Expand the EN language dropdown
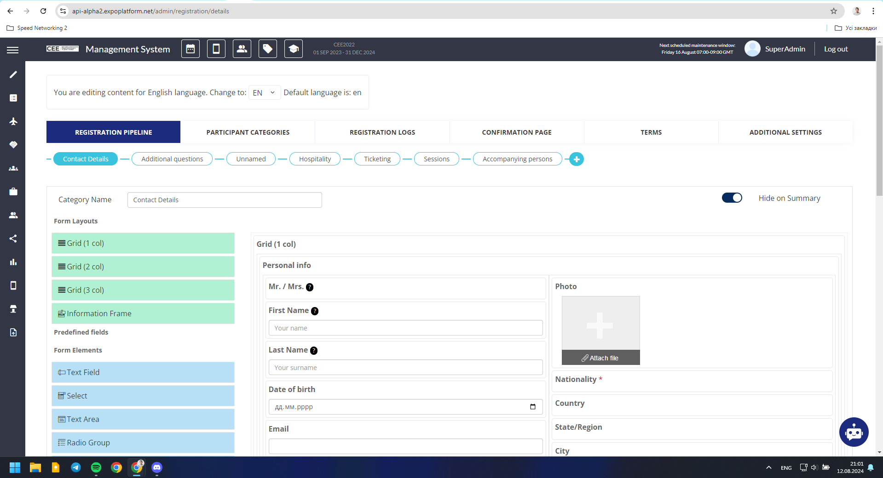The width and height of the screenshot is (883, 478). click(x=264, y=92)
